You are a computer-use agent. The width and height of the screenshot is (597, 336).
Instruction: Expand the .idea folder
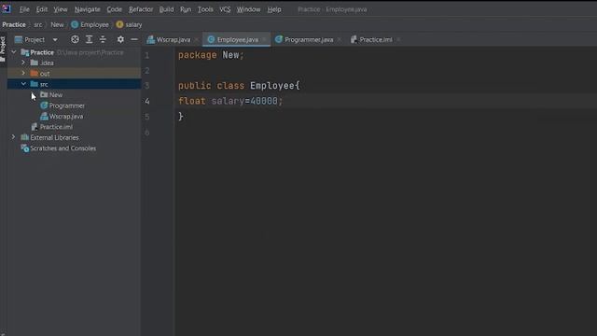pos(23,63)
